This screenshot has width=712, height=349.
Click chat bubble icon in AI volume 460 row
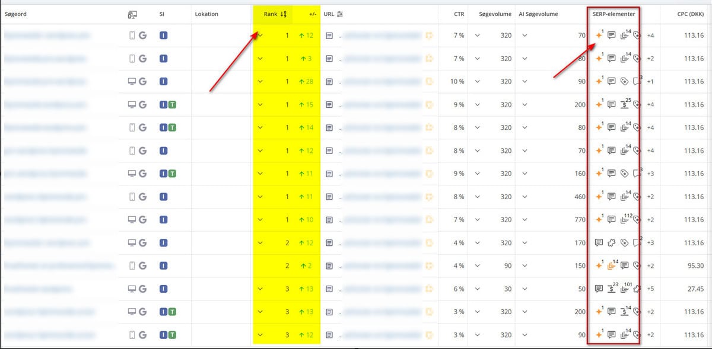pos(612,197)
